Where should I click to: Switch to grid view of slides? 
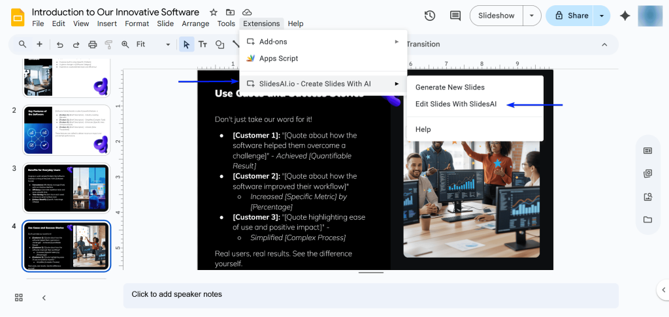click(x=19, y=297)
